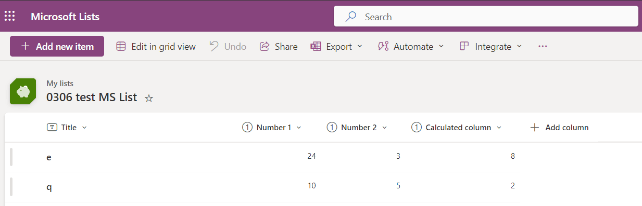Screen dimensions: 642x206
Task: Open the item titled q
Action: [x=49, y=187]
